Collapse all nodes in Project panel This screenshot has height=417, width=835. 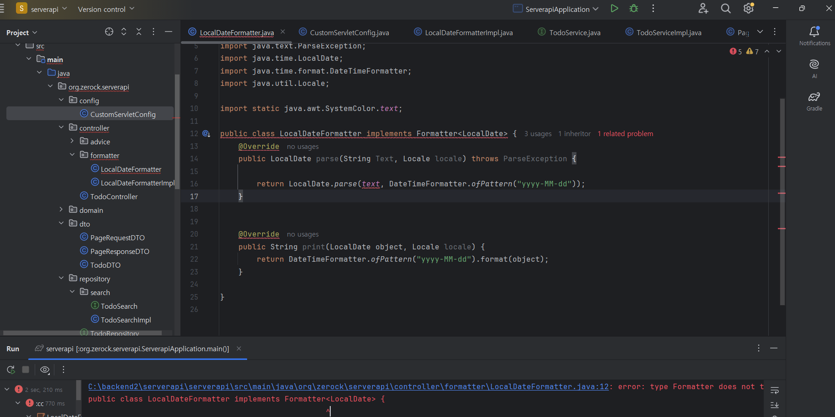(x=139, y=32)
